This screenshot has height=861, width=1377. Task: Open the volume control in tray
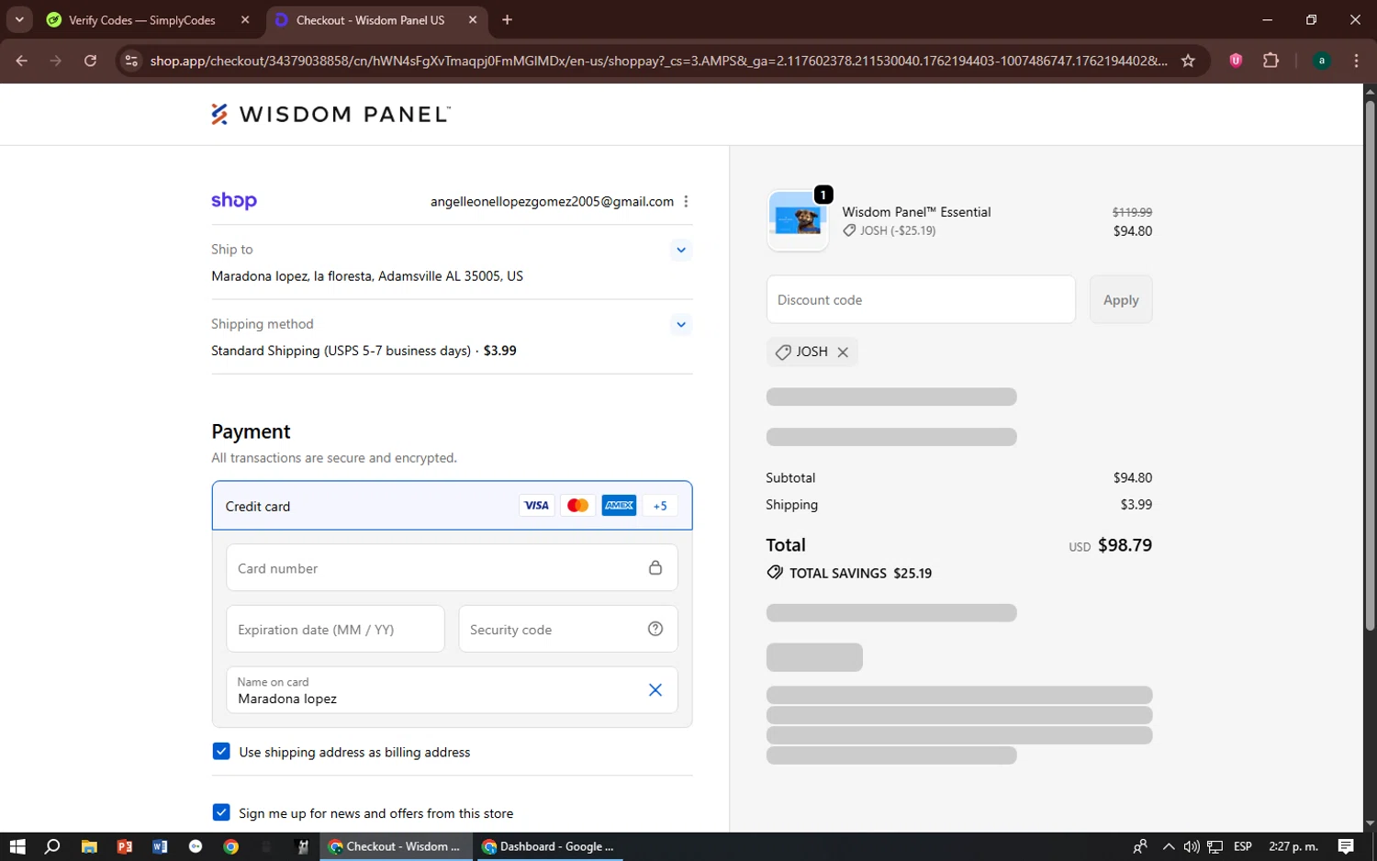(1192, 846)
